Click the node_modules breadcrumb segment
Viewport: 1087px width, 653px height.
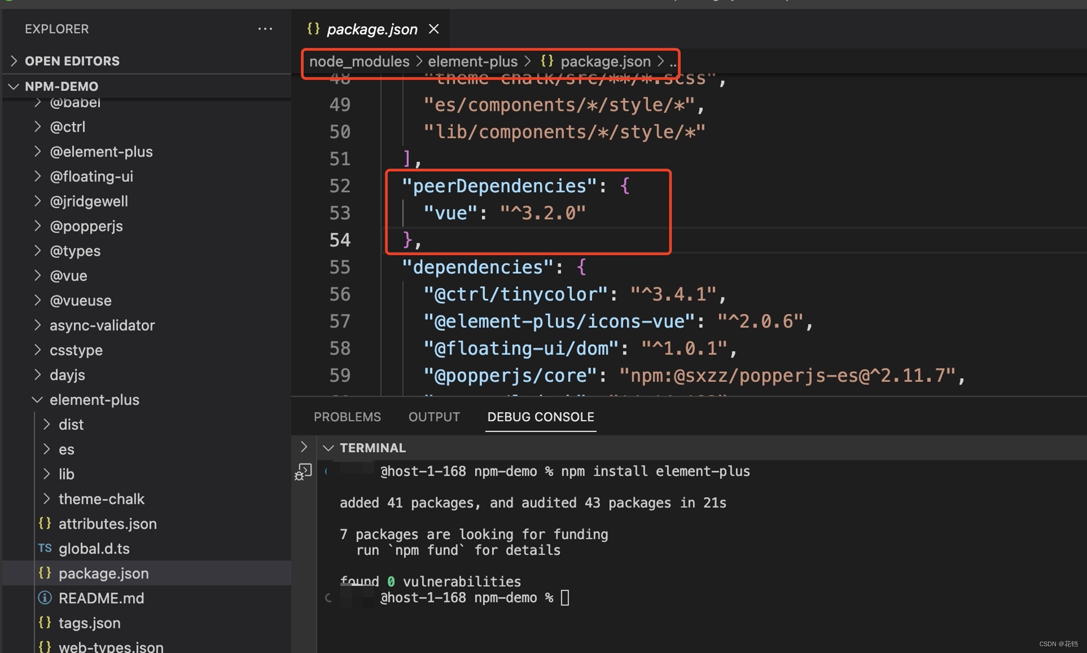point(359,61)
